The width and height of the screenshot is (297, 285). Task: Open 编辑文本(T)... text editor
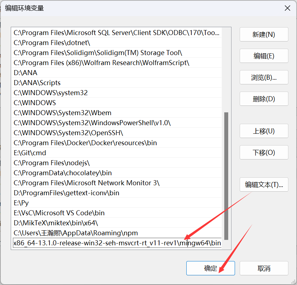[264, 185]
